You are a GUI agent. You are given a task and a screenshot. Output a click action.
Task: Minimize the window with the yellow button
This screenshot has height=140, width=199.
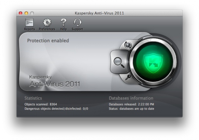tap(26, 13)
